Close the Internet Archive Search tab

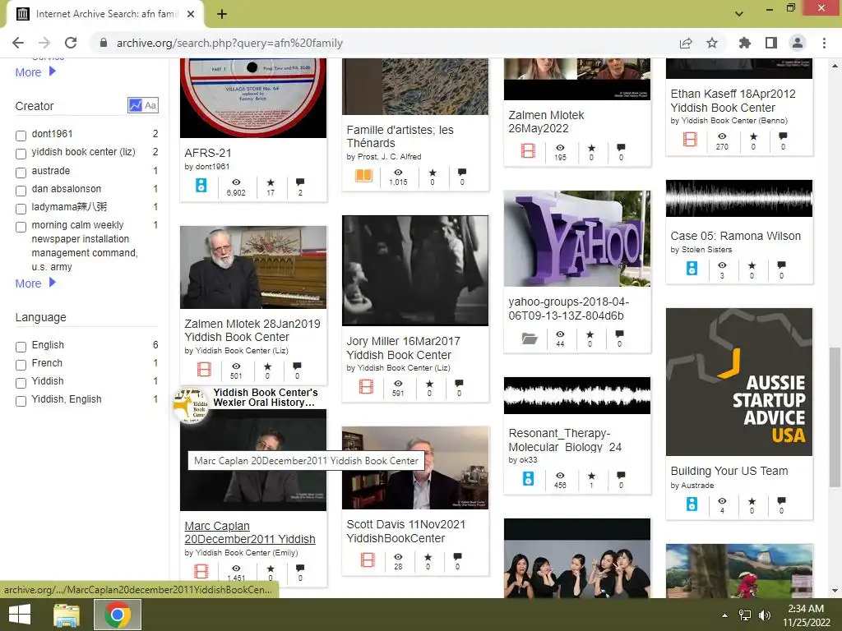pos(191,14)
